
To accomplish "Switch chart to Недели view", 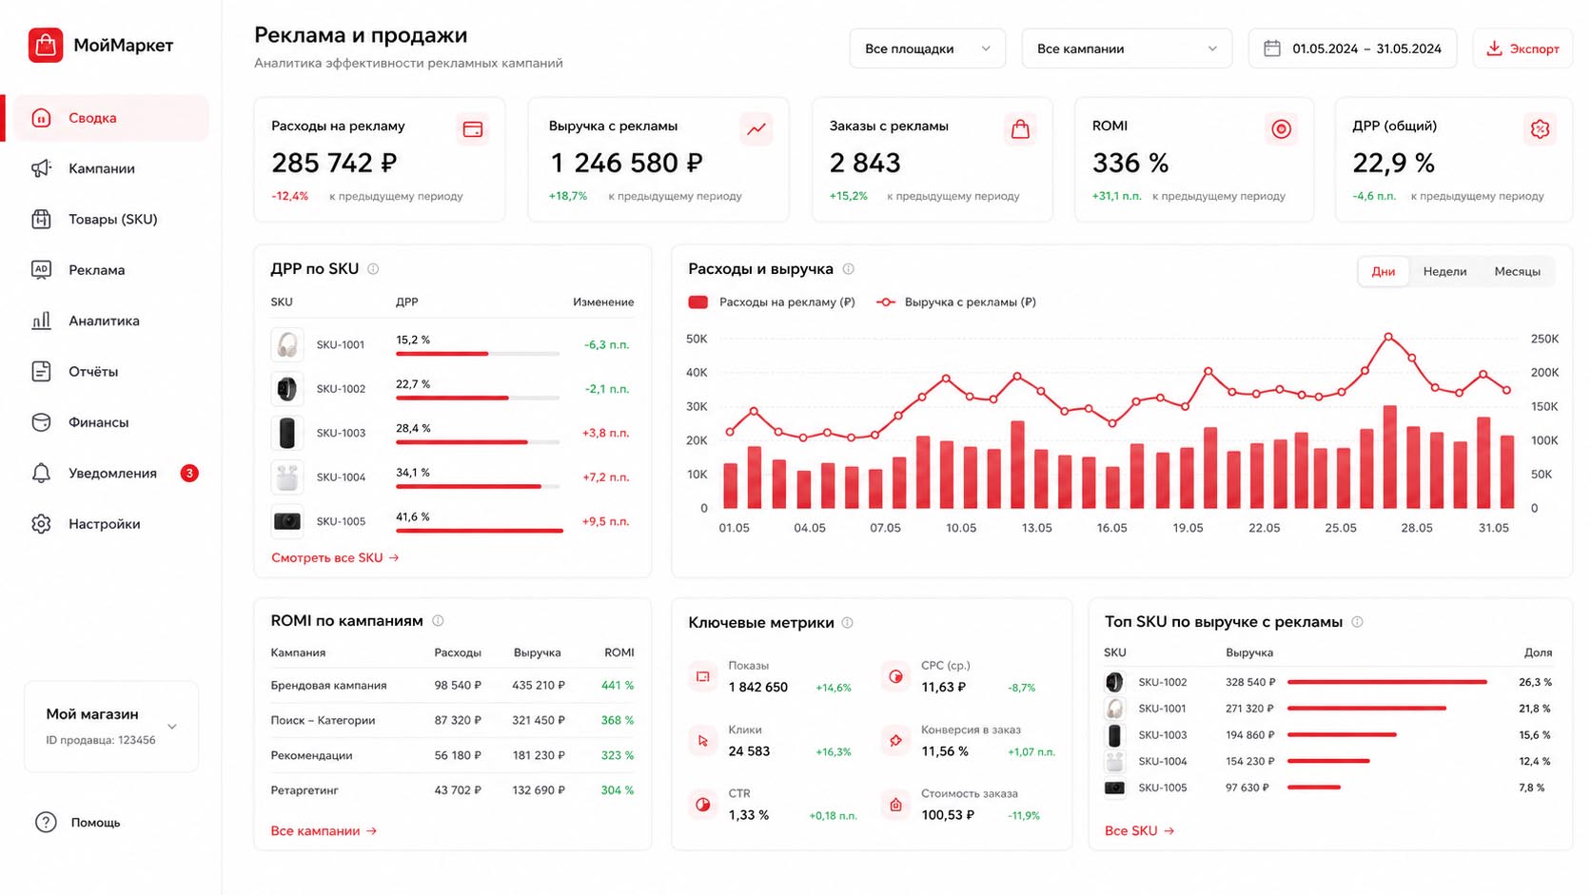I will coord(1444,272).
